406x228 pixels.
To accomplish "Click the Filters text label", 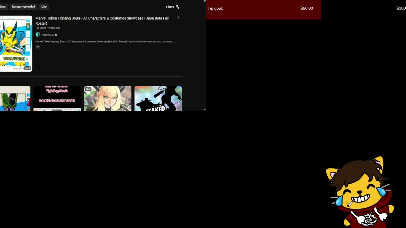I will click(170, 7).
